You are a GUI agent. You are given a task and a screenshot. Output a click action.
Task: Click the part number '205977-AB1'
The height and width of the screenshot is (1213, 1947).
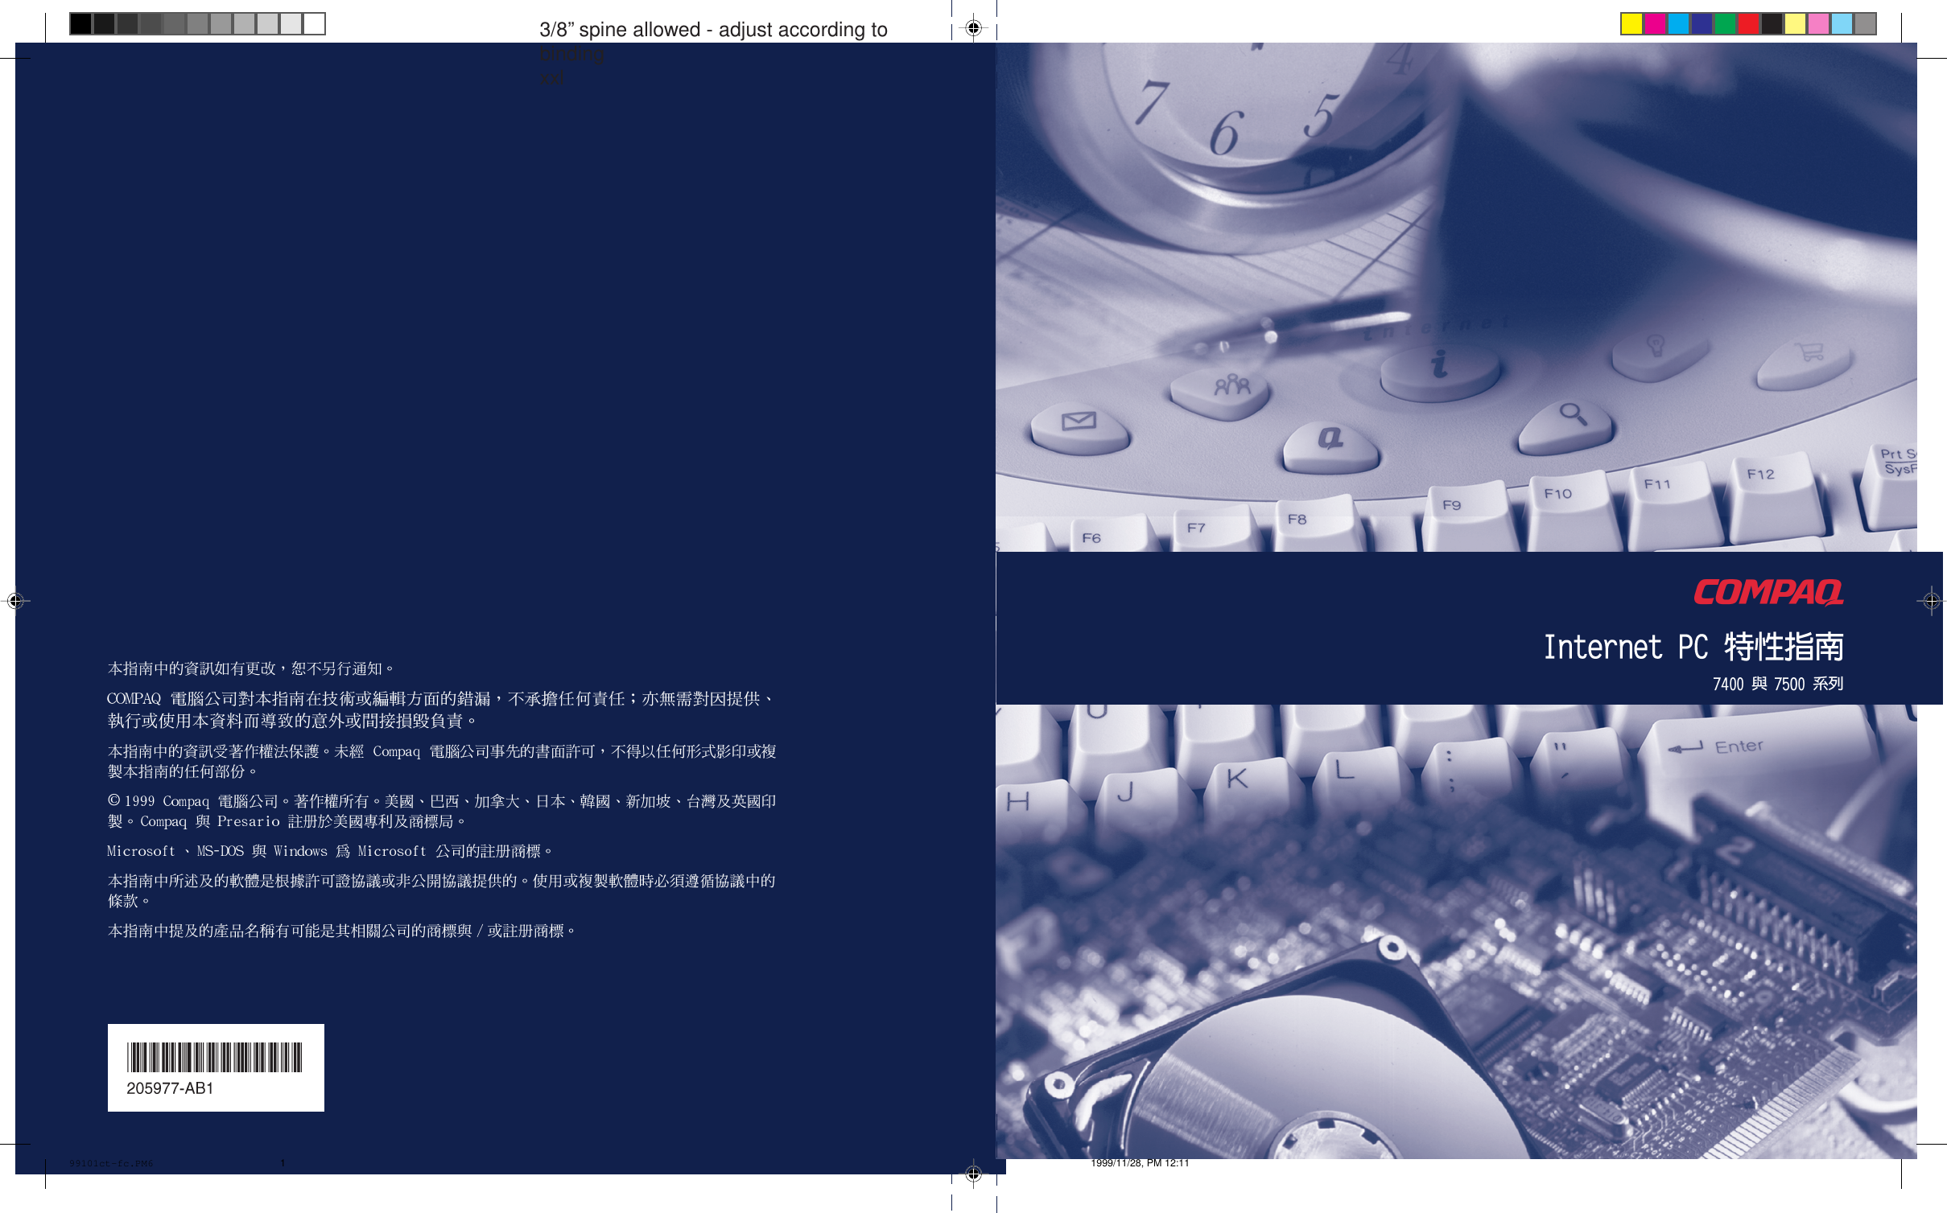[170, 1088]
